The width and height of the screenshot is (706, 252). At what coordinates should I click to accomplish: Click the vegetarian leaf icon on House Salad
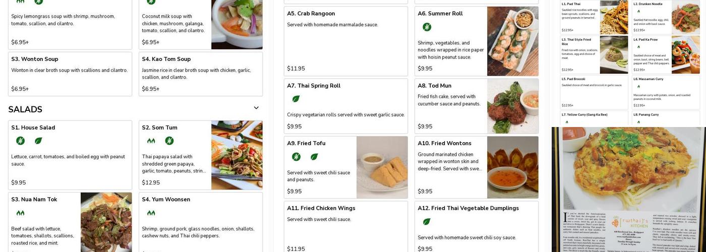click(x=38, y=141)
